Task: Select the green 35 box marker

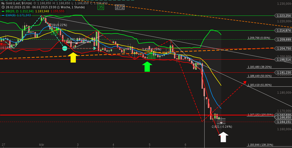Action: coord(101,7)
